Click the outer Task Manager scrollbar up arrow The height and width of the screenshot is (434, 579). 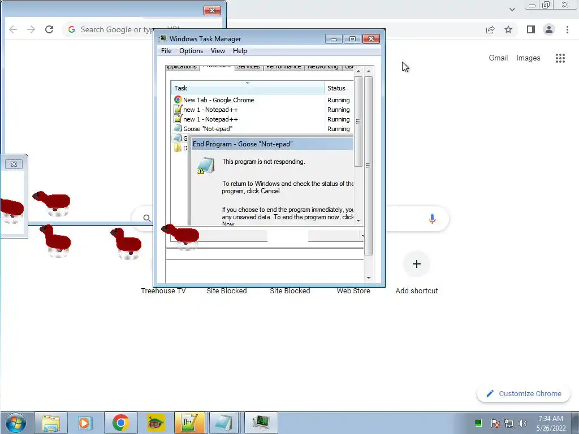pos(369,71)
